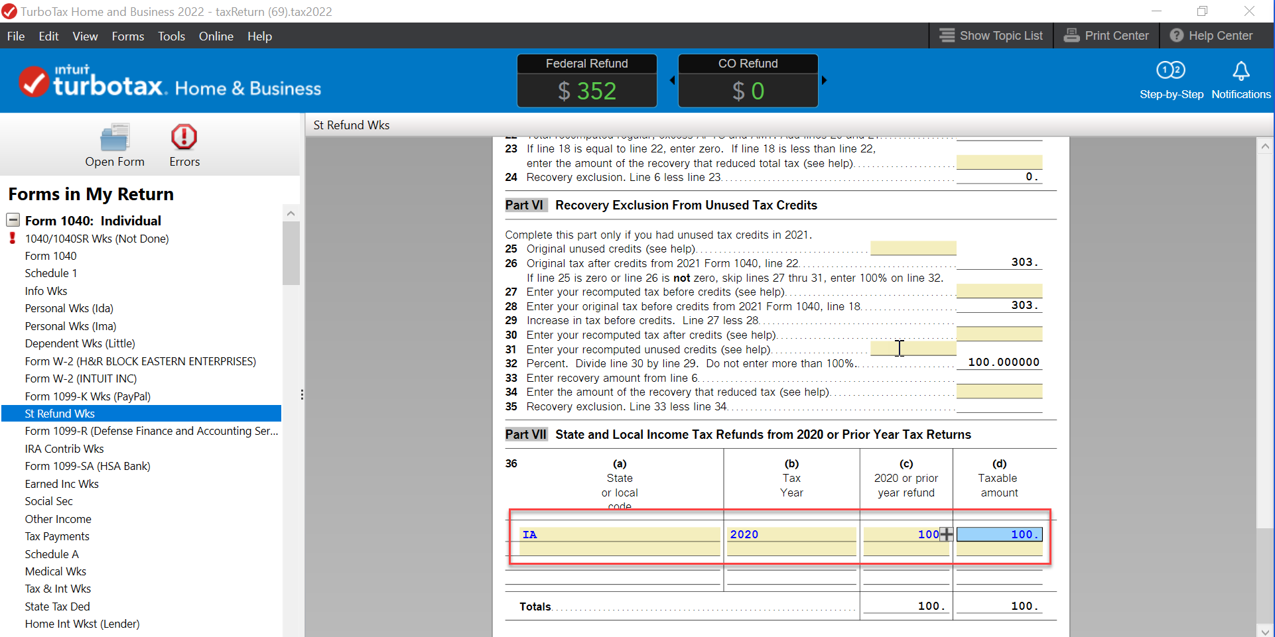This screenshot has height=637, width=1275.
Task: Open Social Sec worksheet
Action: (48, 501)
